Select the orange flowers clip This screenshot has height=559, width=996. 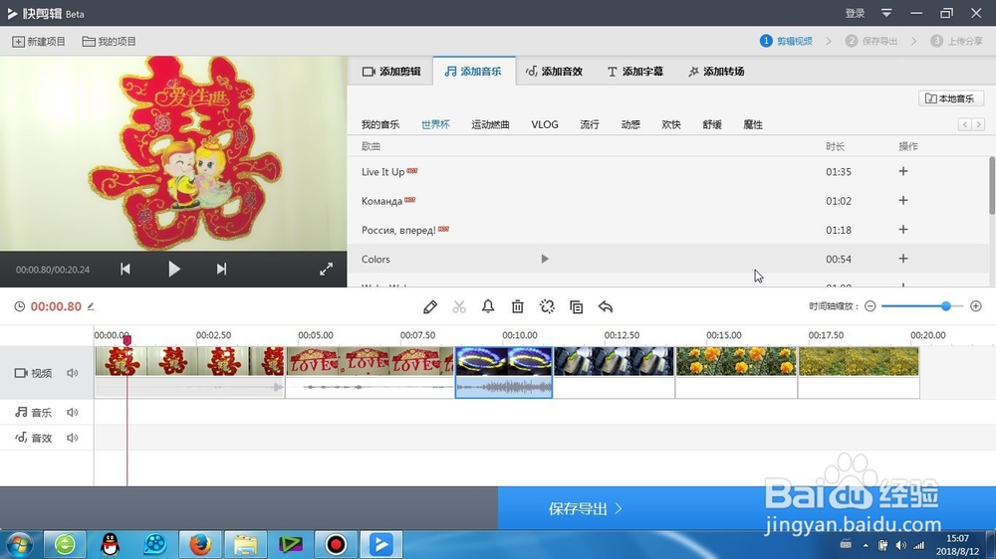tap(736, 372)
